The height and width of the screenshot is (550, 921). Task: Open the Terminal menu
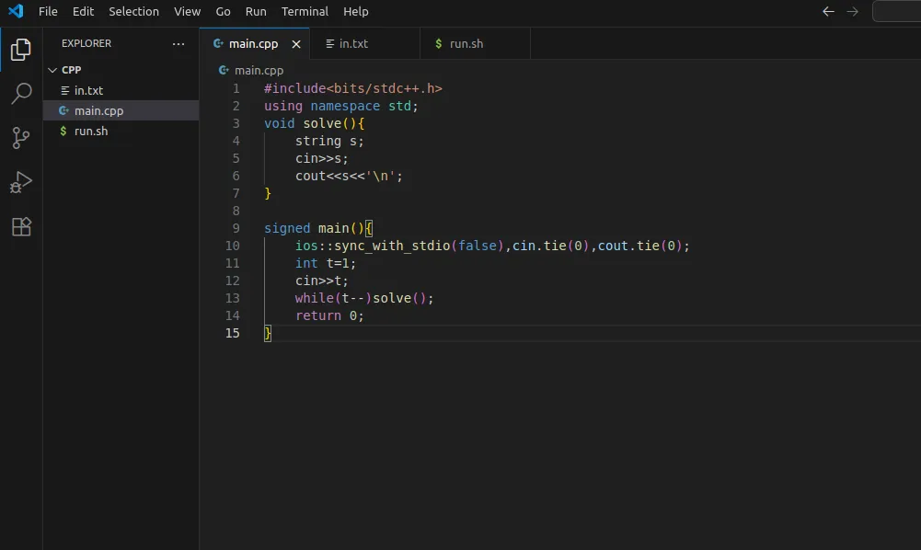click(305, 11)
